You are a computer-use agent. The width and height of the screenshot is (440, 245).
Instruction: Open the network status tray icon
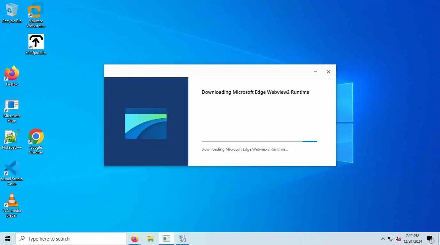click(391, 239)
